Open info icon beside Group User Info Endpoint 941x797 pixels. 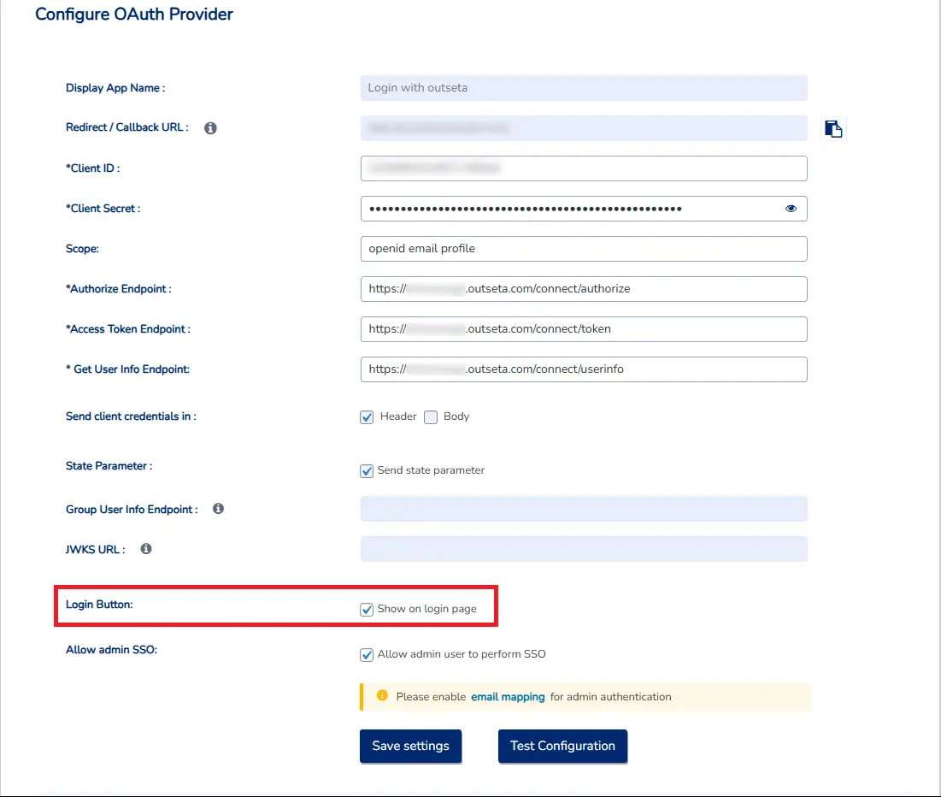coord(219,509)
